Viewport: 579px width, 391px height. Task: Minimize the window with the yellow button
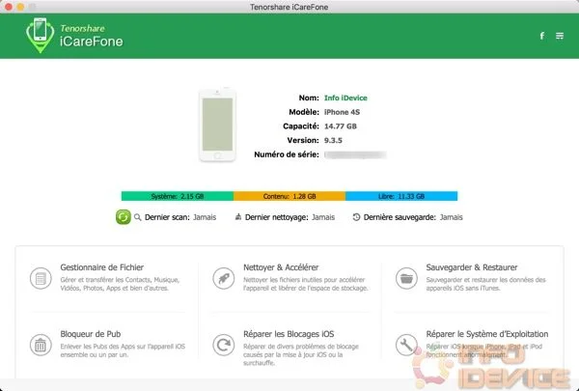click(x=20, y=7)
